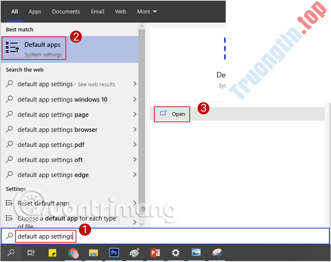Viewport: 331px width, 262px height.
Task: Switch to the Apps search tab
Action: click(35, 12)
